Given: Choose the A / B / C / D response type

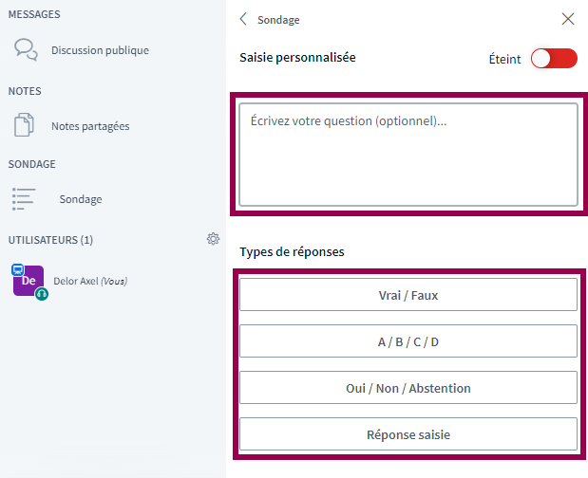Looking at the screenshot, I should pos(408,341).
